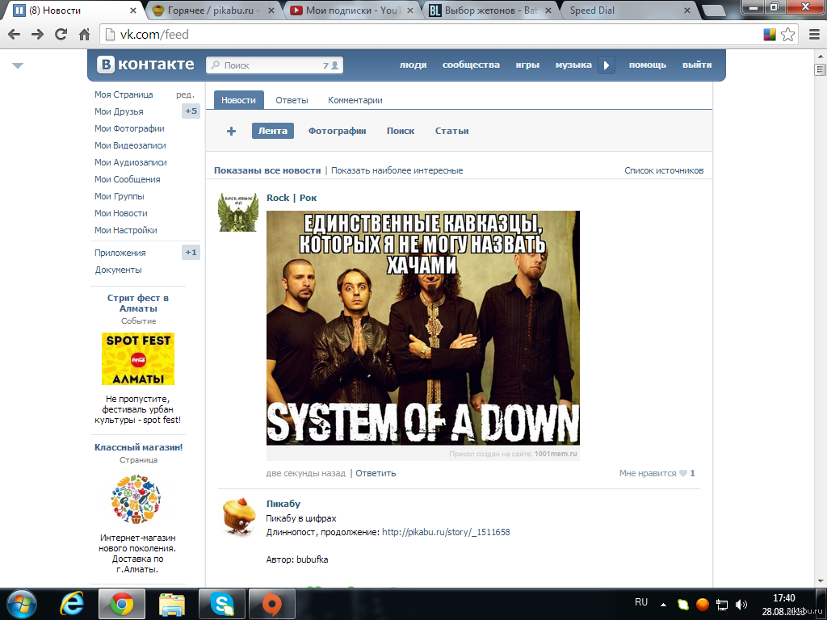Open Мои Друзья in sidebar

tap(119, 111)
